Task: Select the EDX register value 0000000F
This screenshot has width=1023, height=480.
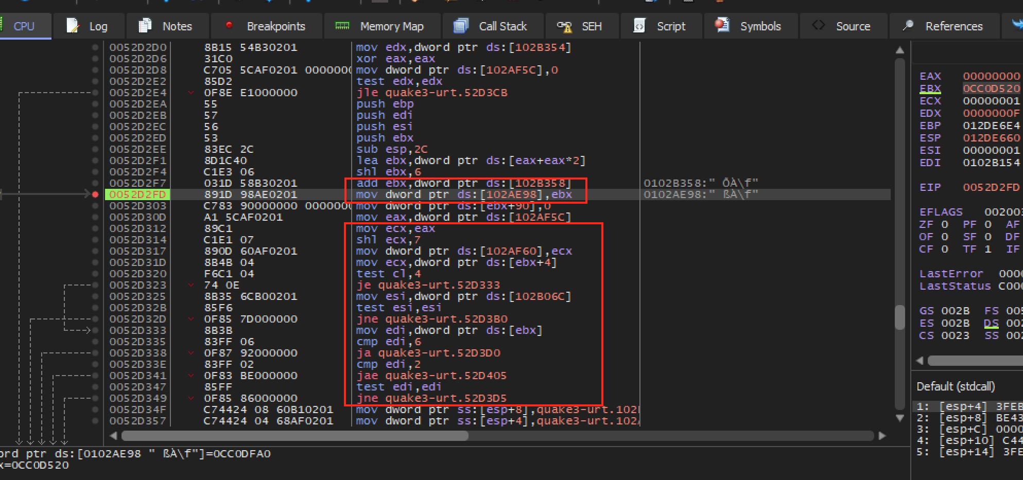Action: (x=992, y=113)
